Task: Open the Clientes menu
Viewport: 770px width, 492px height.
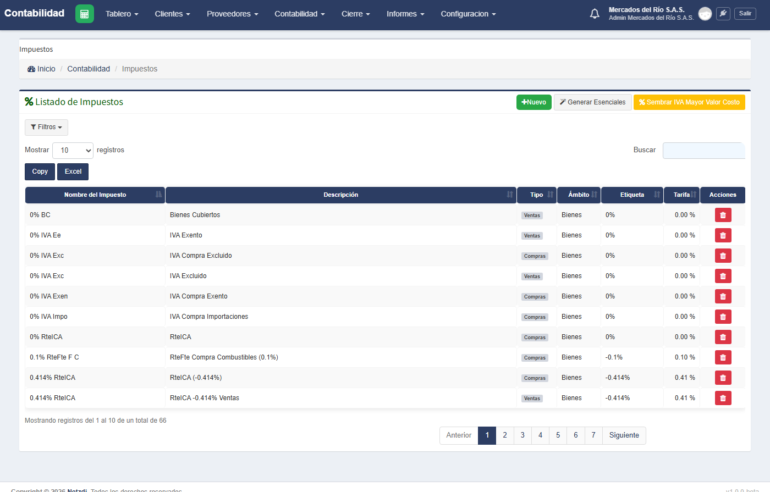Action: tap(172, 14)
